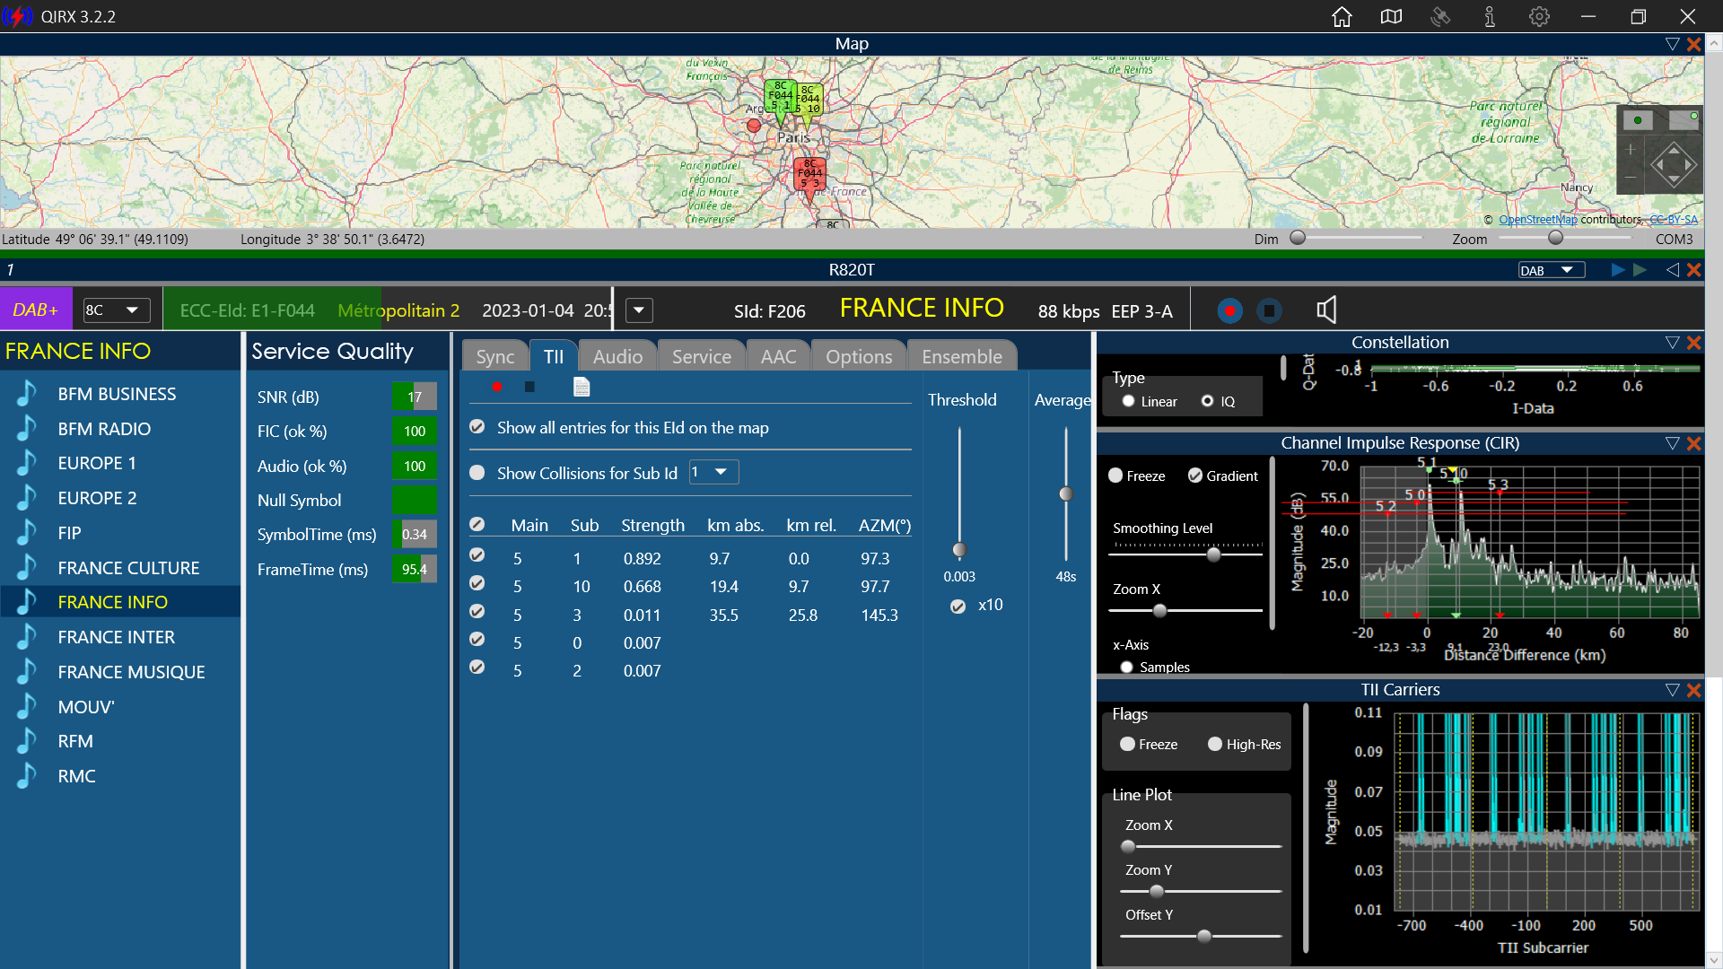The image size is (1723, 969).
Task: Collapse the Map panel triangle
Action: (1672, 44)
